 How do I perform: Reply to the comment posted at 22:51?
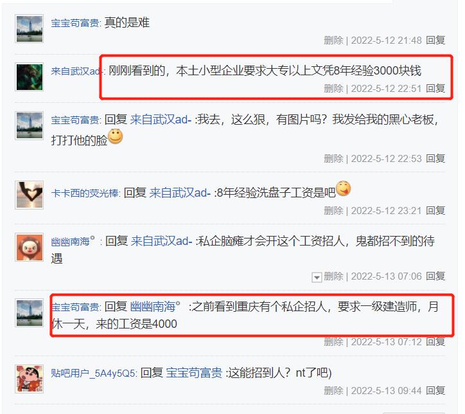pyautogui.click(x=435, y=88)
